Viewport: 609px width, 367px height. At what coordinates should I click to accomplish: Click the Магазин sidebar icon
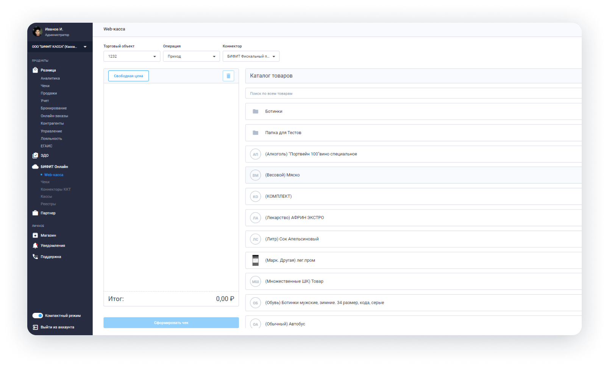(x=35, y=235)
